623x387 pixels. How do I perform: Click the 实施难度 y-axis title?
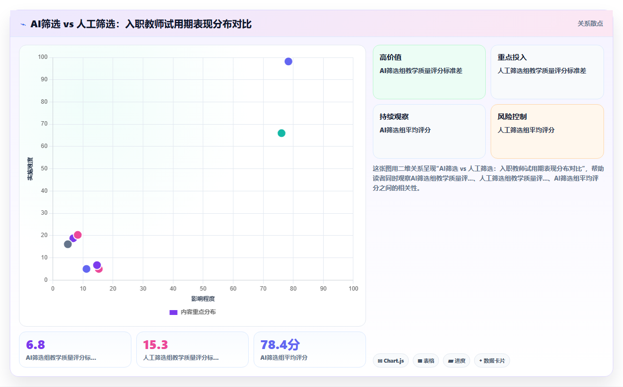[30, 169]
